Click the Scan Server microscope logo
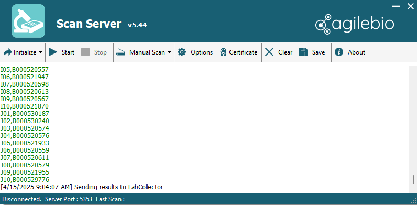The width and height of the screenshot is (417, 205). coord(28,21)
